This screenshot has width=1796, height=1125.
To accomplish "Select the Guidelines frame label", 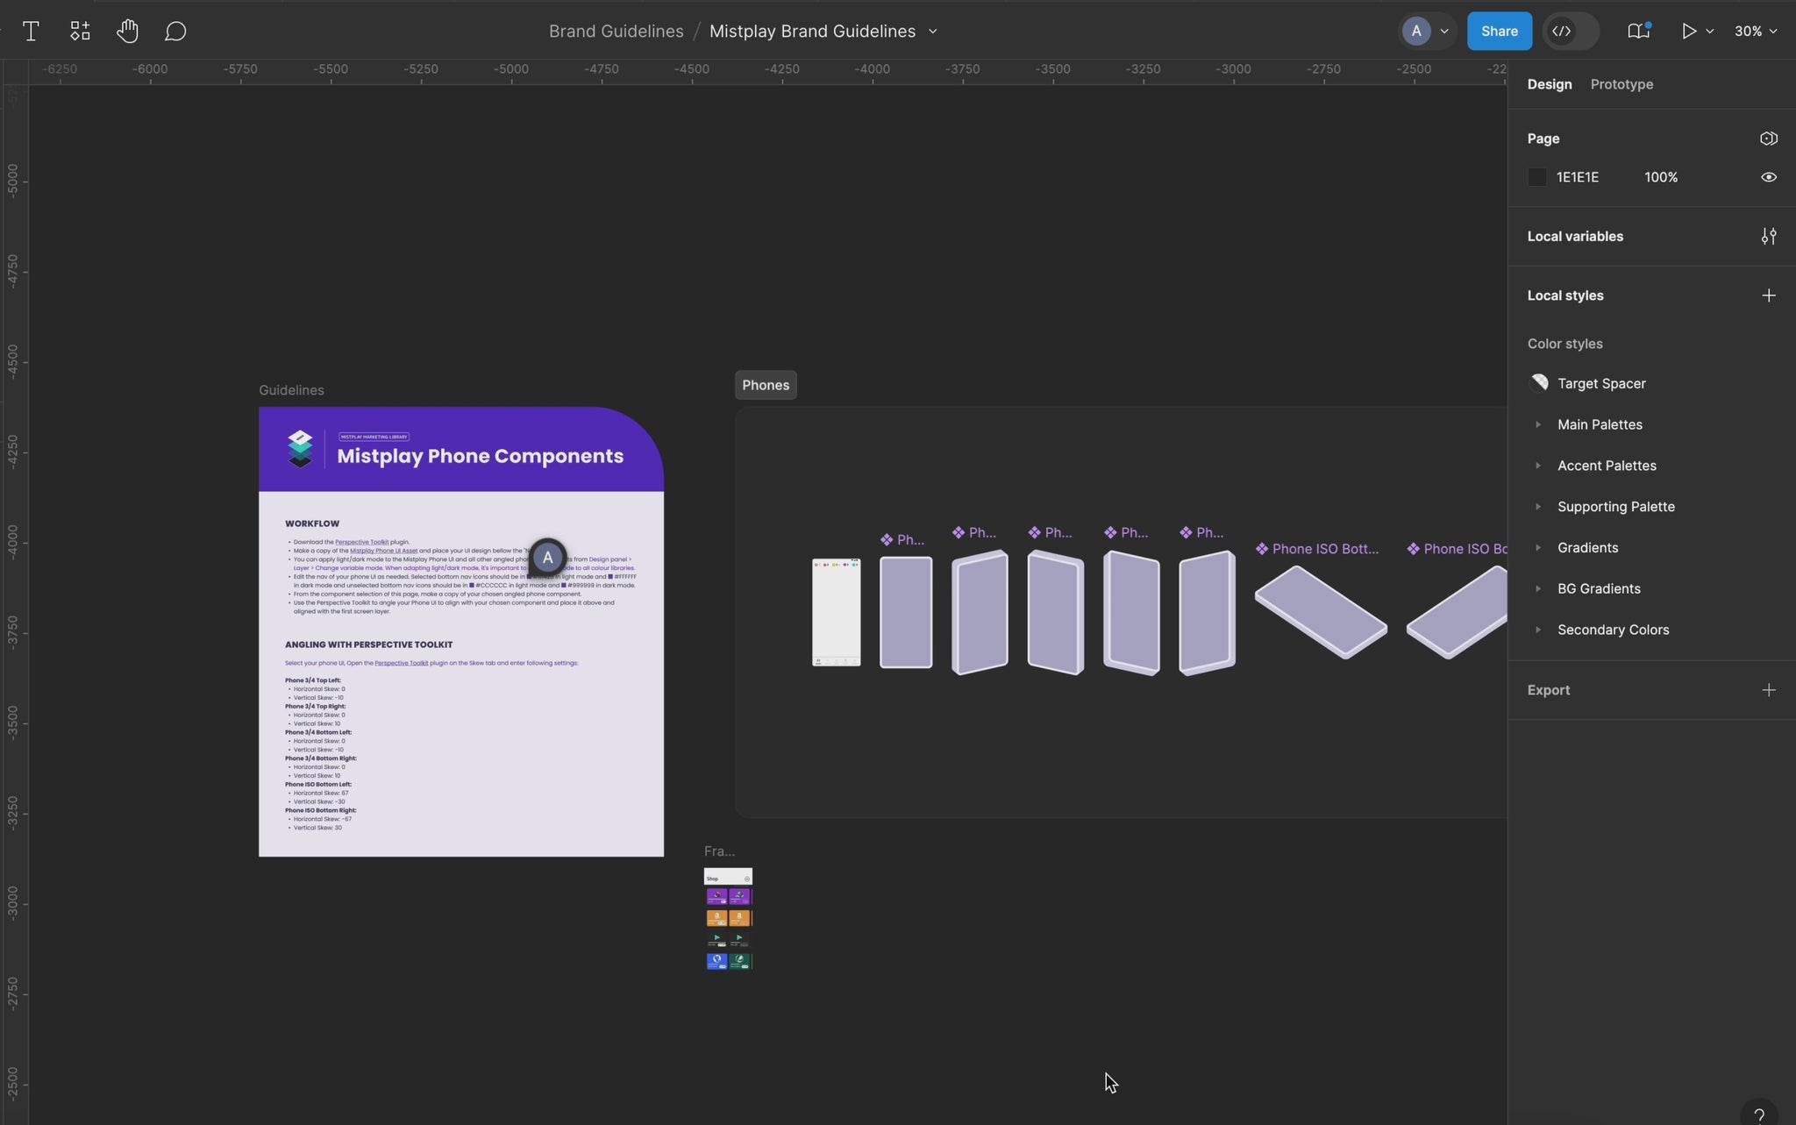I will (x=291, y=390).
